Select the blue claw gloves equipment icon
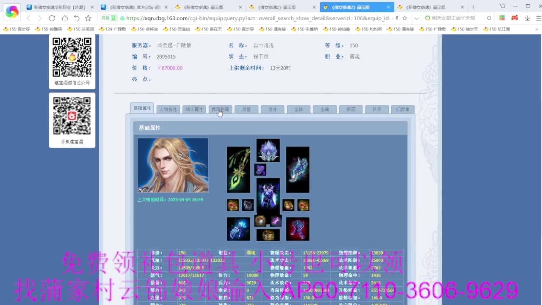Image resolution: width=542 pixels, height=305 pixels. (x=238, y=229)
